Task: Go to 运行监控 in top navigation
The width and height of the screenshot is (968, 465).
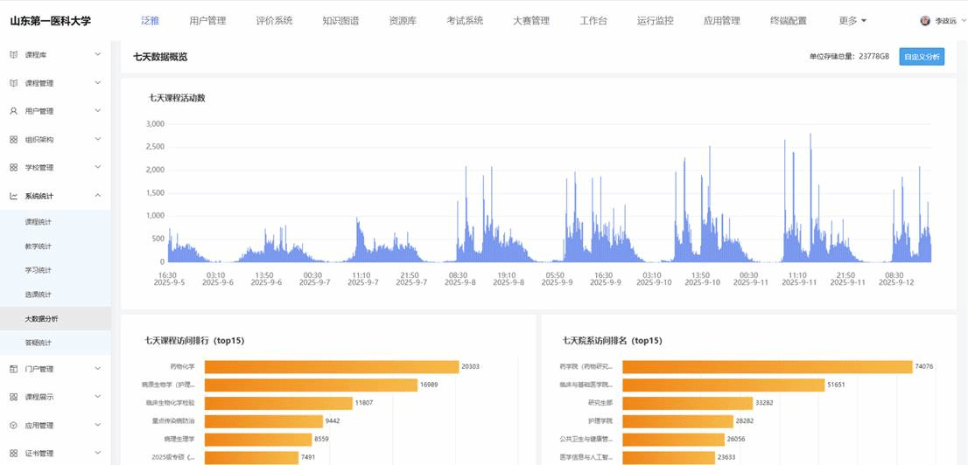Action: click(656, 20)
